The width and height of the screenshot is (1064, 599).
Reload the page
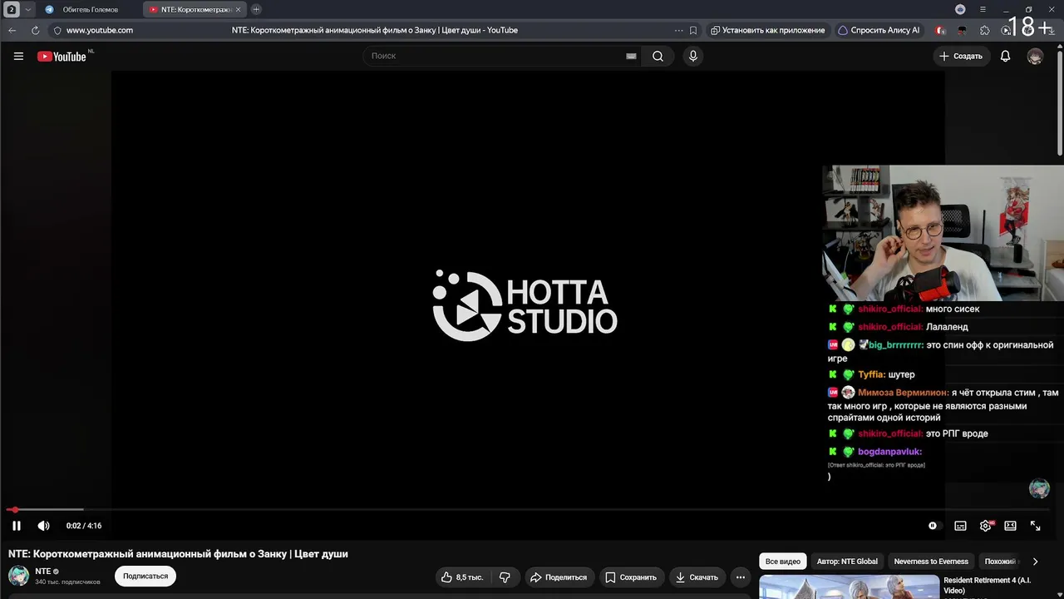[35, 30]
